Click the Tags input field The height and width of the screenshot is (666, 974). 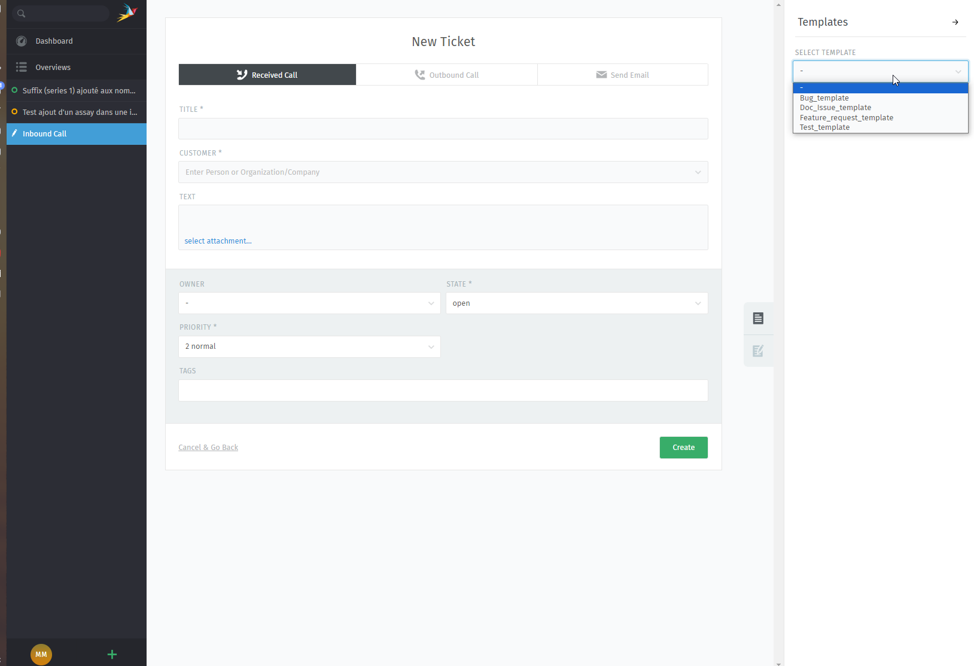click(x=443, y=390)
